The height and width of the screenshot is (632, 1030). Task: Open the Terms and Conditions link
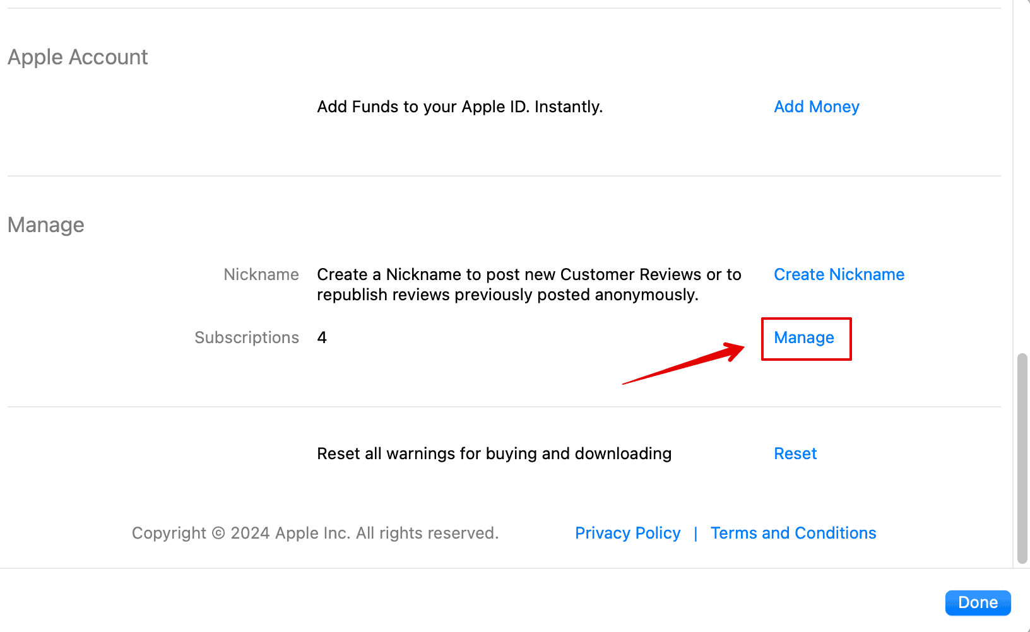[x=793, y=533]
